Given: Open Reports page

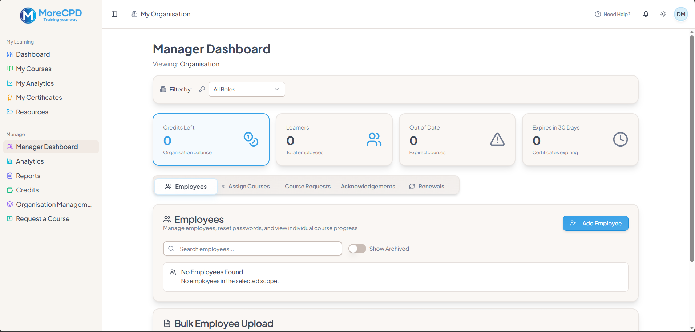Looking at the screenshot, I should click(x=51, y=176).
